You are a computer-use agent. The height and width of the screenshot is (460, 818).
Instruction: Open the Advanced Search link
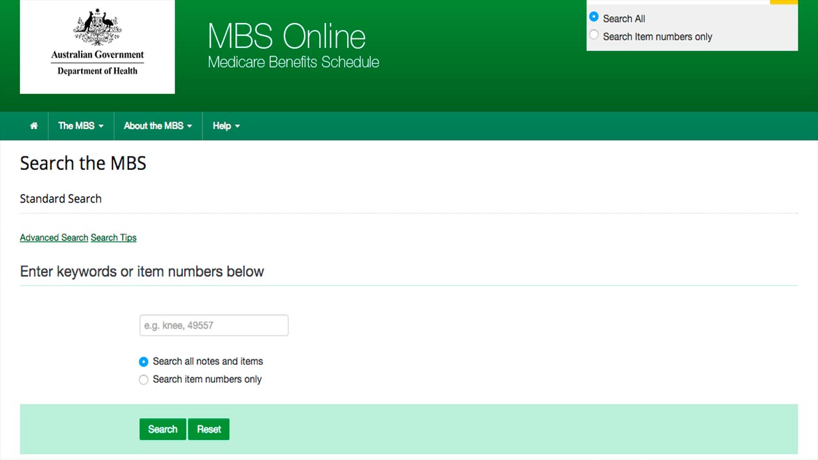pyautogui.click(x=54, y=238)
